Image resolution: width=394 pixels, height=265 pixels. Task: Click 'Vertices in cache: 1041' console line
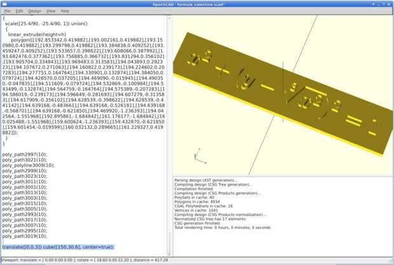pos(196,210)
